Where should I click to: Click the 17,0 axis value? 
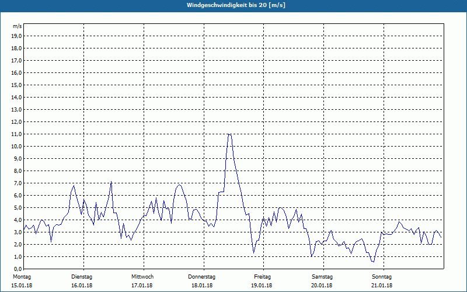tap(17, 61)
